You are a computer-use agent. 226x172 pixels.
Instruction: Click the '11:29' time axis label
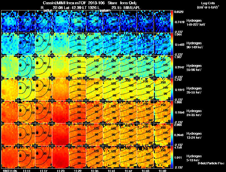pyautogui.click(x=77, y=171)
